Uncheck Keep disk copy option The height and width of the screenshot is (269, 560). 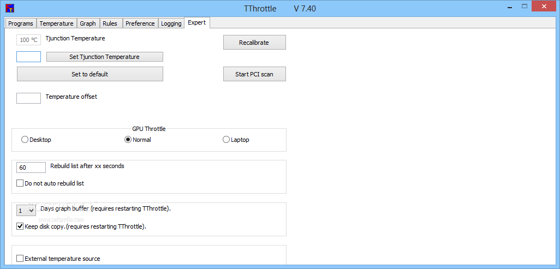[x=81, y=226]
